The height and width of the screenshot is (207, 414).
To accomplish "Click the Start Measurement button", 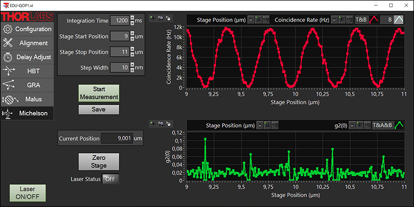I will 99,93.
